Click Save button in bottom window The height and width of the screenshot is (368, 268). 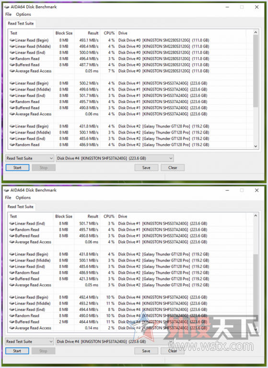(146, 351)
